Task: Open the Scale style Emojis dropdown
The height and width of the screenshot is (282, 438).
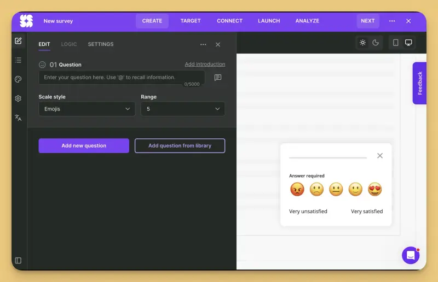Action: pyautogui.click(x=87, y=109)
